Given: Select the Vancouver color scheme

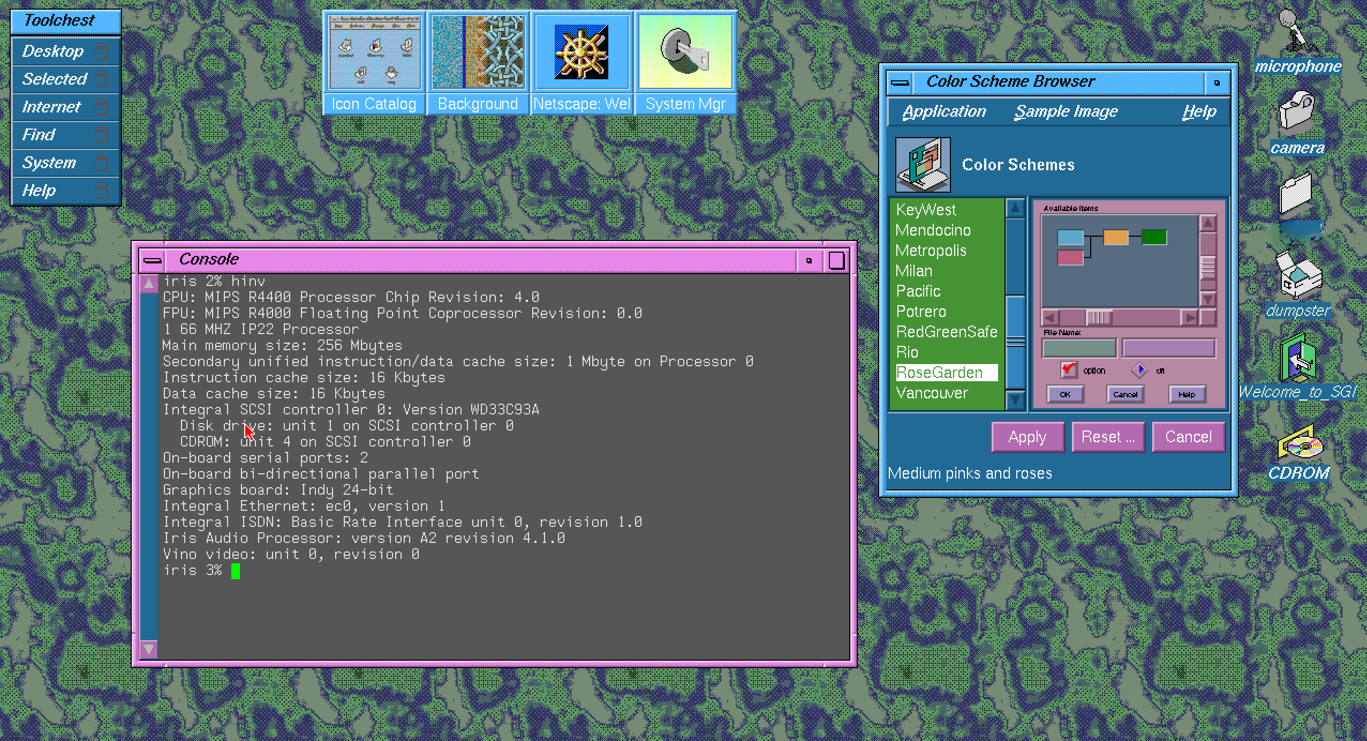Looking at the screenshot, I should click(932, 393).
